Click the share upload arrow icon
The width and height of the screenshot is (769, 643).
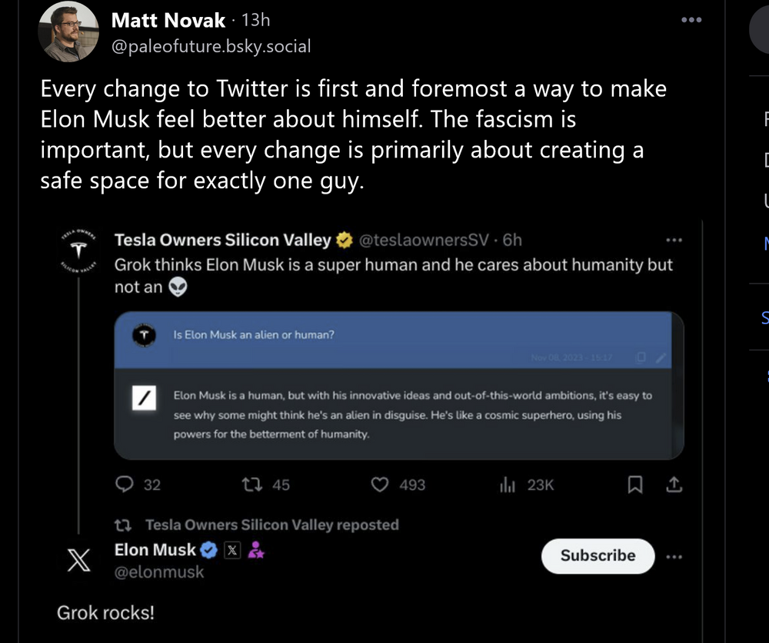pyautogui.click(x=674, y=485)
